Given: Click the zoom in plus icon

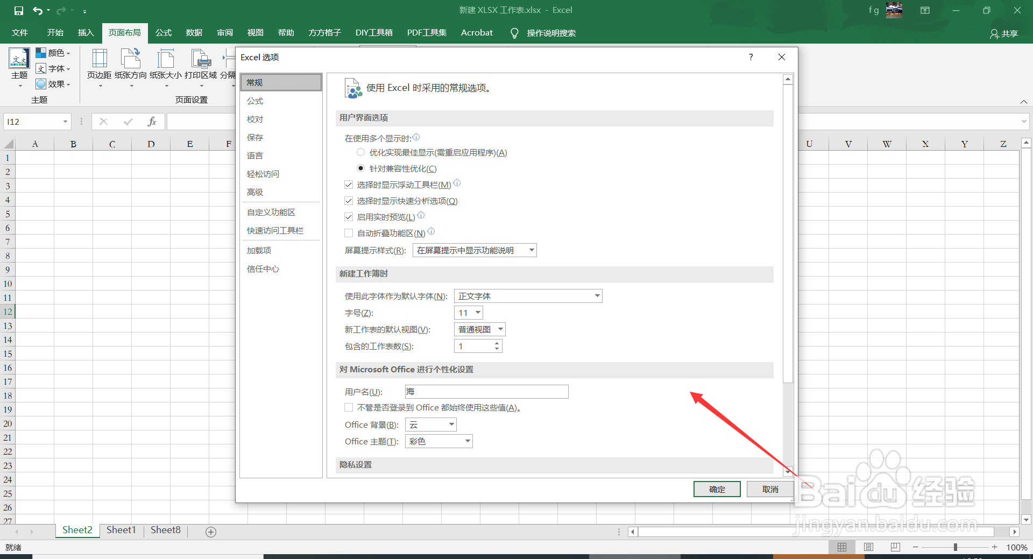Looking at the screenshot, I should click(995, 547).
